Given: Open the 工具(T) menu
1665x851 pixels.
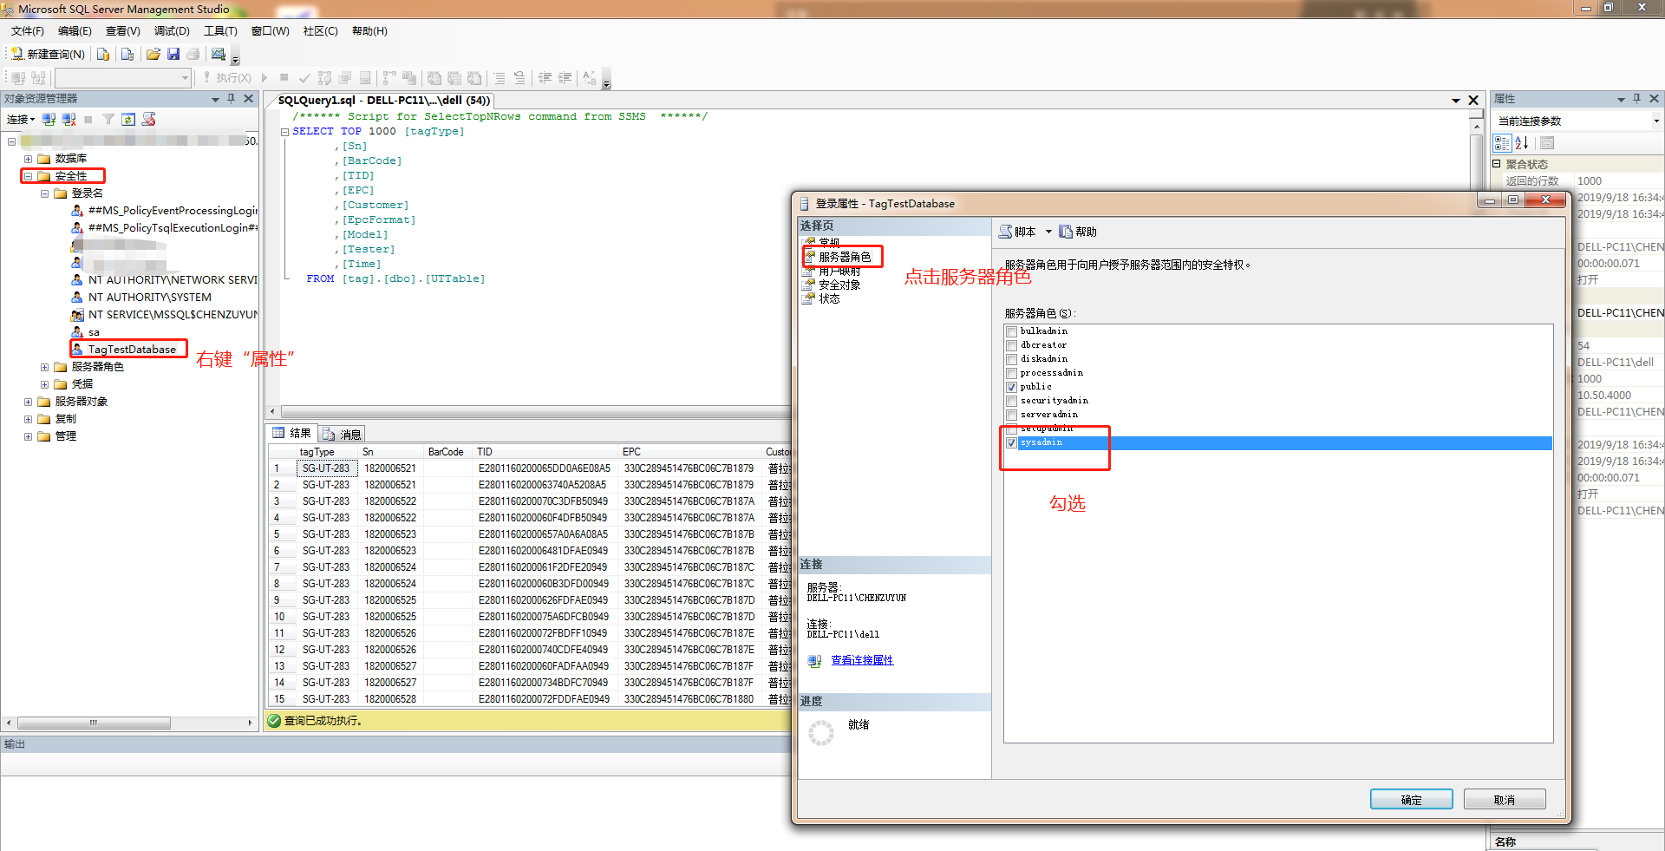Looking at the screenshot, I should coord(220,31).
